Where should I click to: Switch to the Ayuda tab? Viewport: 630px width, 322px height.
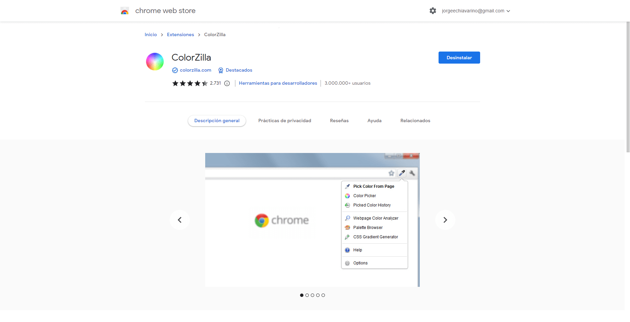coord(375,121)
